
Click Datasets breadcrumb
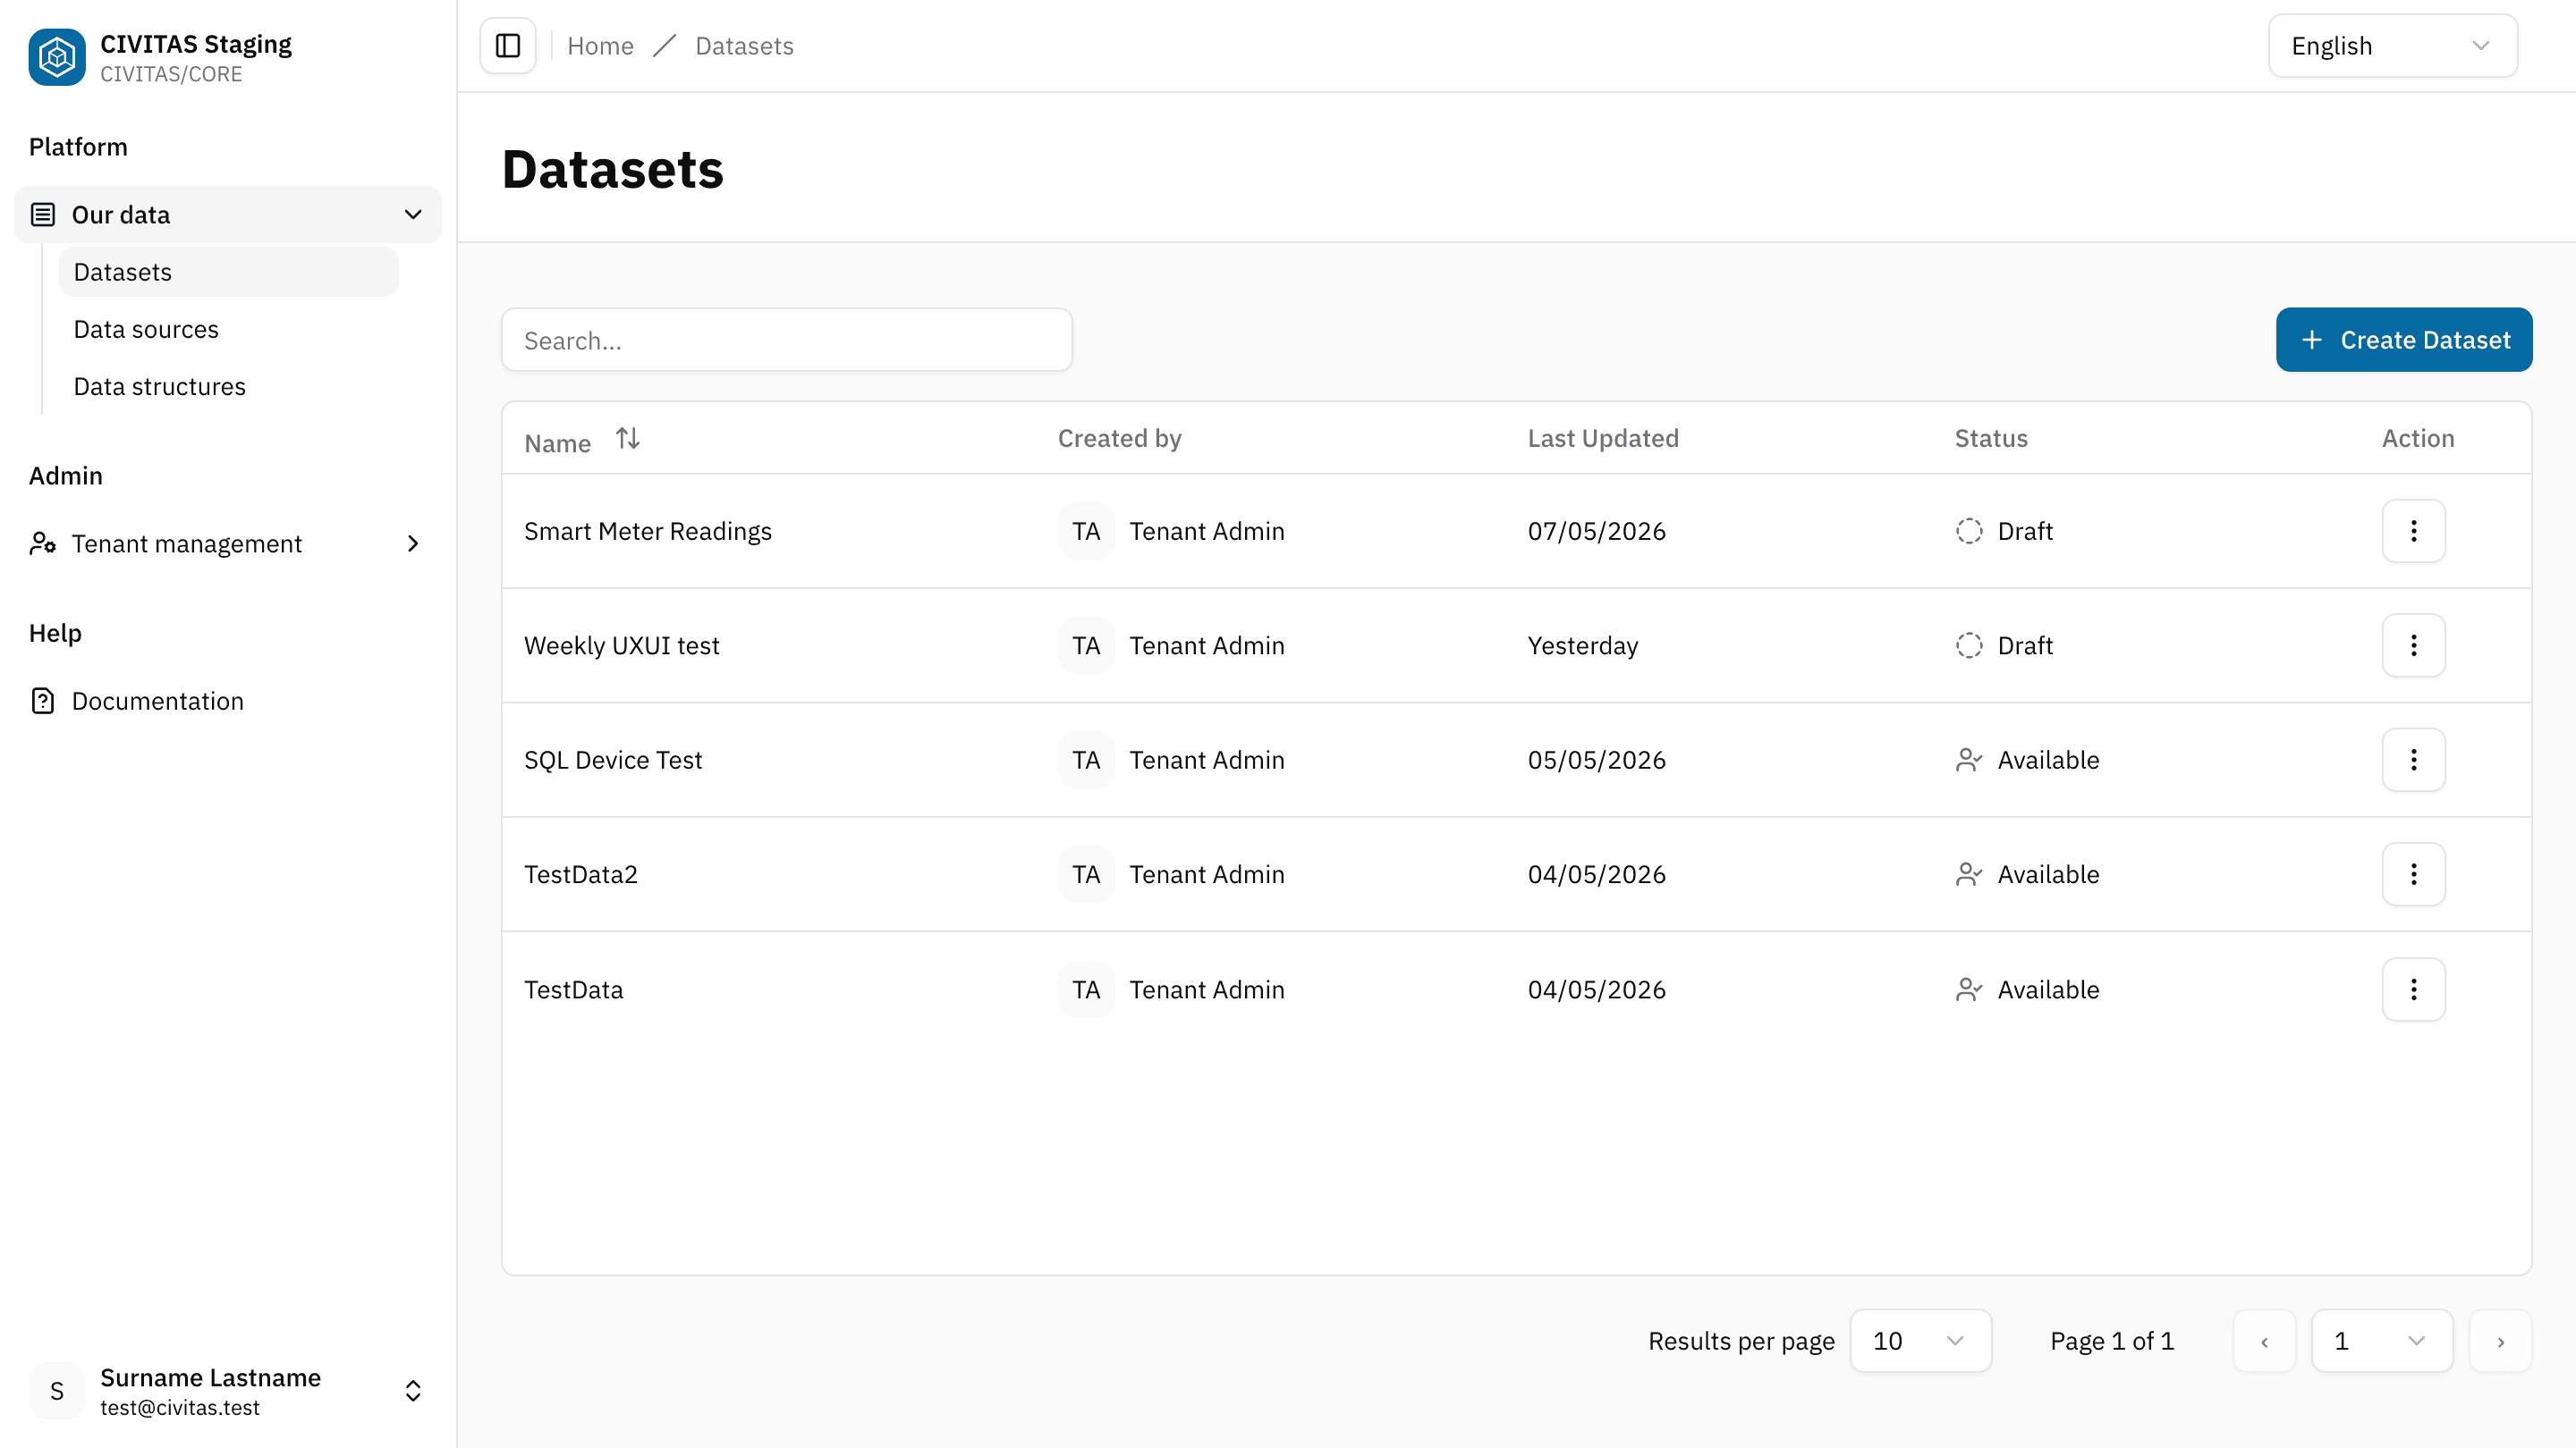(x=744, y=46)
